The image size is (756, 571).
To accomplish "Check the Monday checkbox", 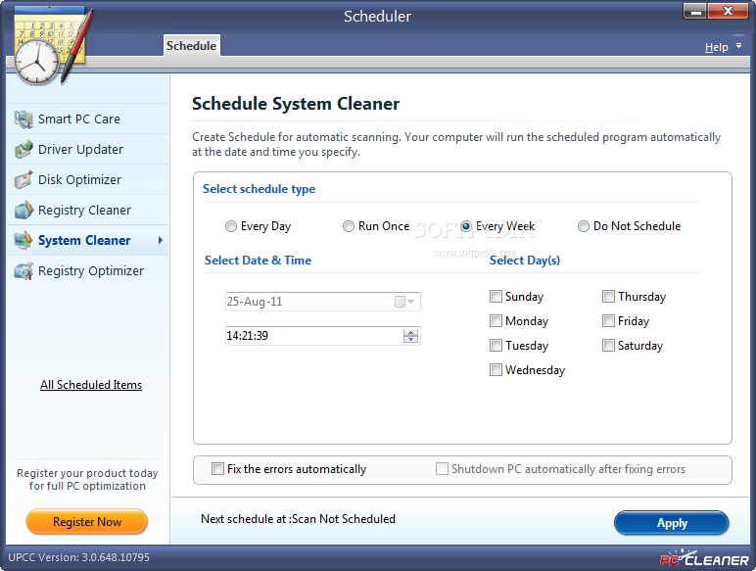I will pyautogui.click(x=496, y=320).
